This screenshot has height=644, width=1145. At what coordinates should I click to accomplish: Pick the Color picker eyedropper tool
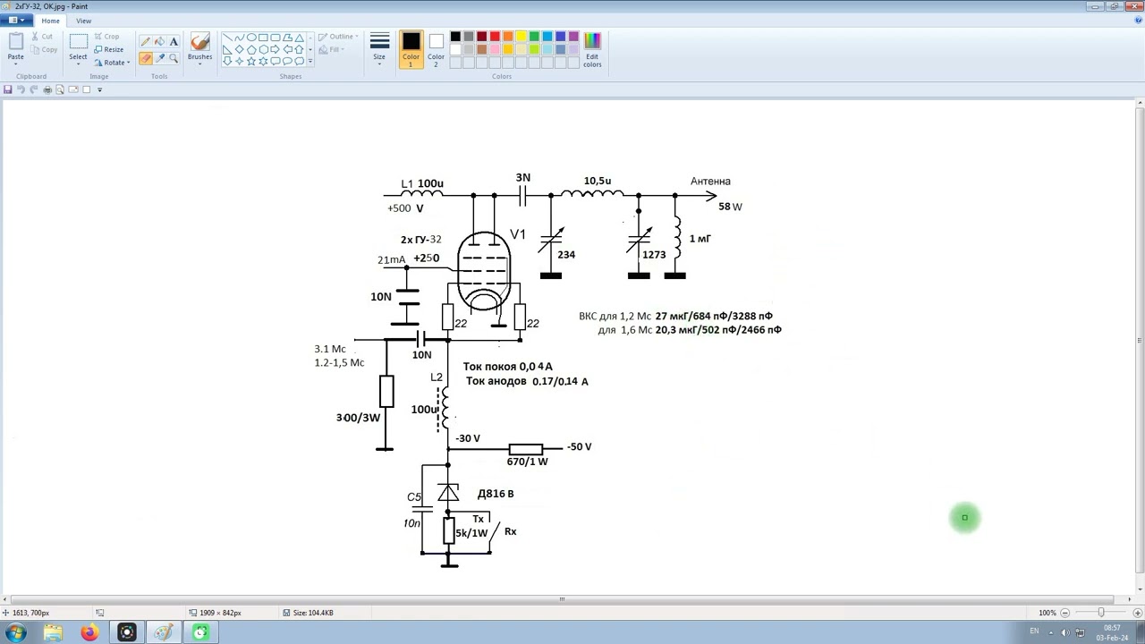click(x=159, y=58)
